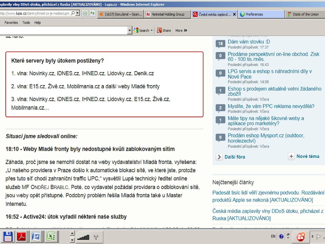
Task: Click the 18 replies bubble for Dám vám stovku
Action: 220,44
